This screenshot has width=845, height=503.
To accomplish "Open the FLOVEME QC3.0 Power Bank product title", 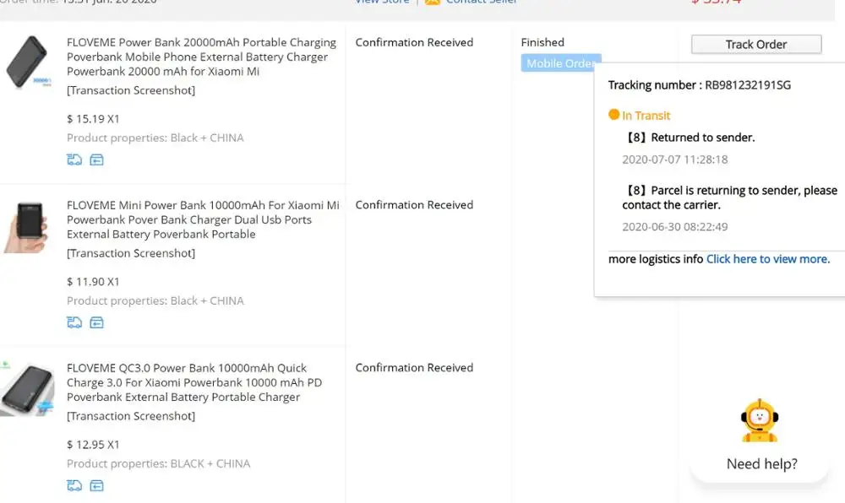I will pos(194,382).
